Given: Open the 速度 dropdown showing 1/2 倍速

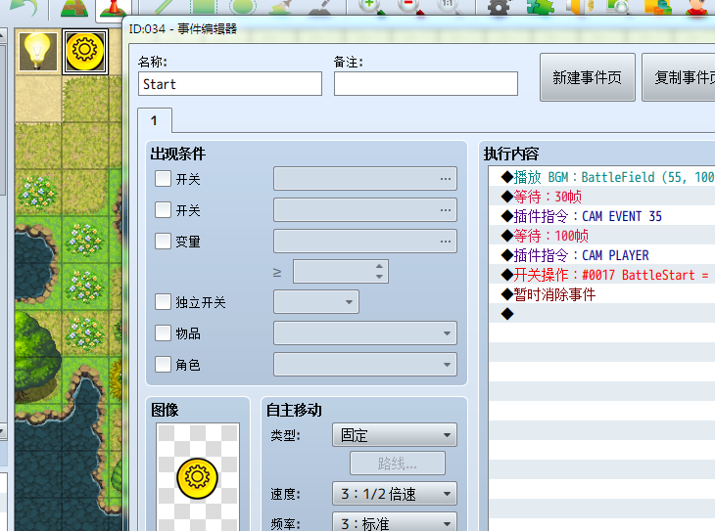Looking at the screenshot, I should pyautogui.click(x=395, y=494).
